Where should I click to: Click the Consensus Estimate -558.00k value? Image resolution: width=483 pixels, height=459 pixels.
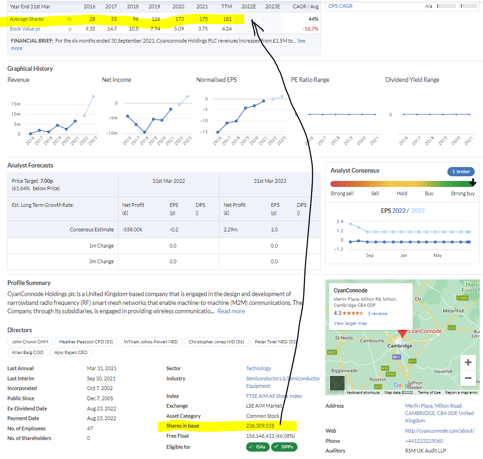[x=132, y=229]
